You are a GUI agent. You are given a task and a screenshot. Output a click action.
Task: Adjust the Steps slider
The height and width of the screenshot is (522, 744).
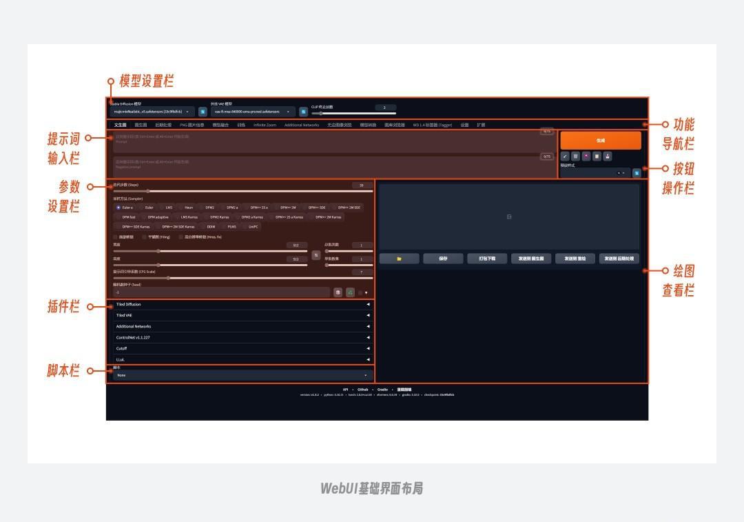tap(243, 191)
